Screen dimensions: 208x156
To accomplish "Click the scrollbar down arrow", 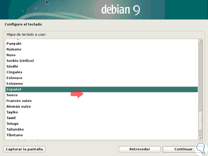I will tap(200, 138).
